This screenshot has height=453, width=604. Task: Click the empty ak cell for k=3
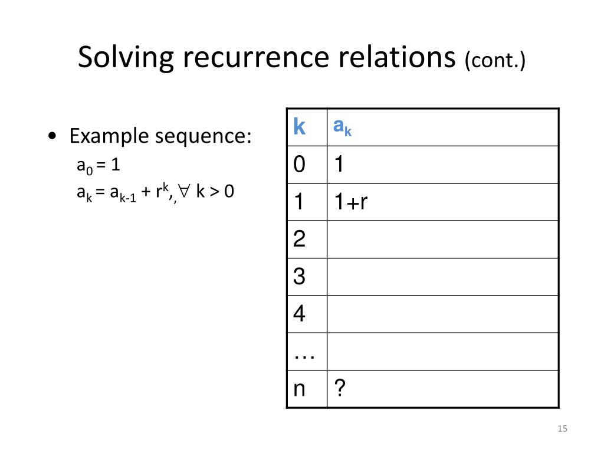click(x=442, y=277)
